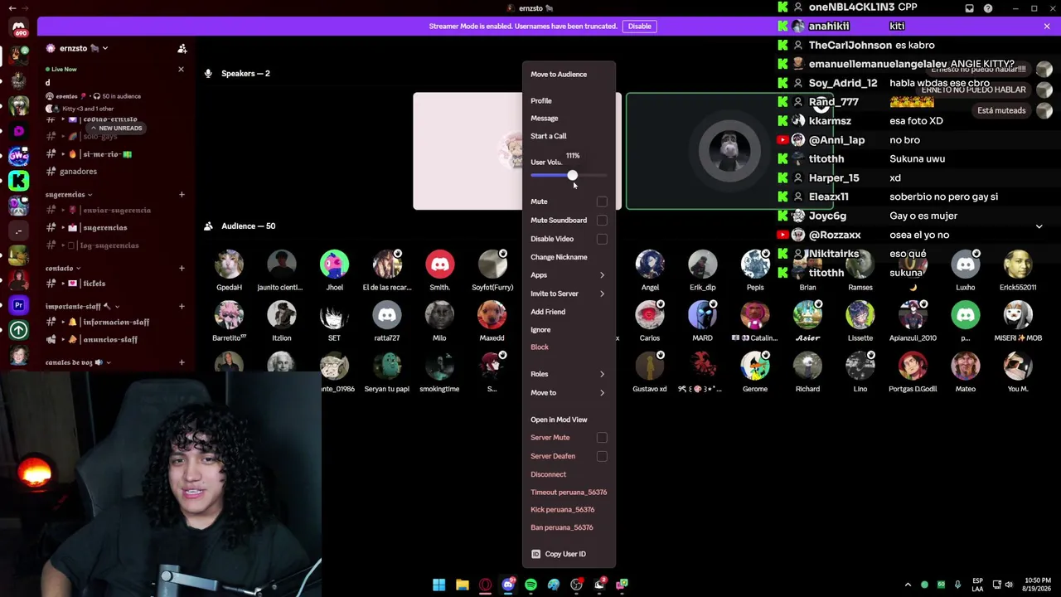Select Timeout peruana_56376
The image size is (1061, 597).
click(569, 493)
